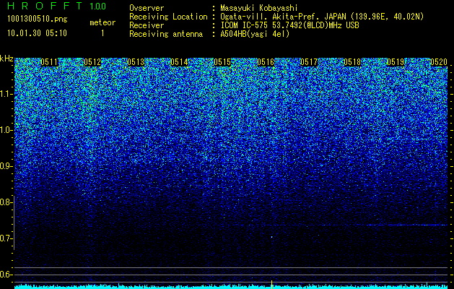Click the 1.1 frequency axis label
The width and height of the screenshot is (454, 289).
pyautogui.click(x=5, y=94)
